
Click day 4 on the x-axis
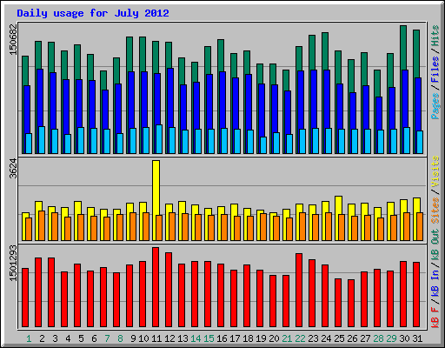pyautogui.click(x=68, y=338)
